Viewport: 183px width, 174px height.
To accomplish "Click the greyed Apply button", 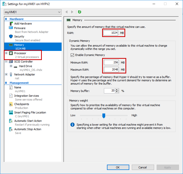I will [x=168, y=167].
